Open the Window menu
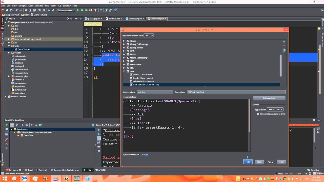This screenshot has height=182, width=324. (67, 6)
